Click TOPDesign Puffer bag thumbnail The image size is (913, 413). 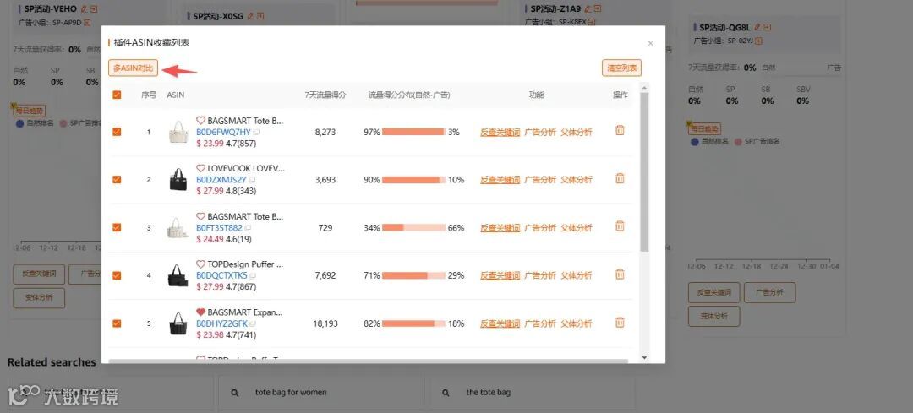(178, 275)
